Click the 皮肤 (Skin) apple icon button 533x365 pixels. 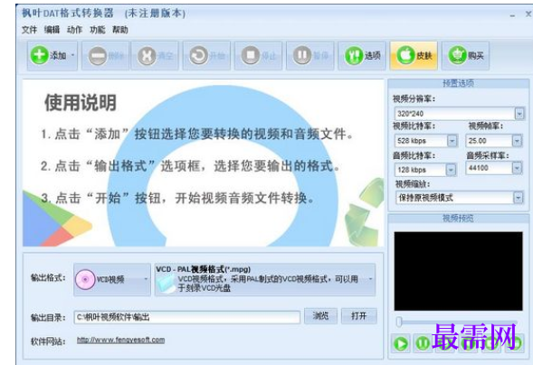(x=414, y=56)
